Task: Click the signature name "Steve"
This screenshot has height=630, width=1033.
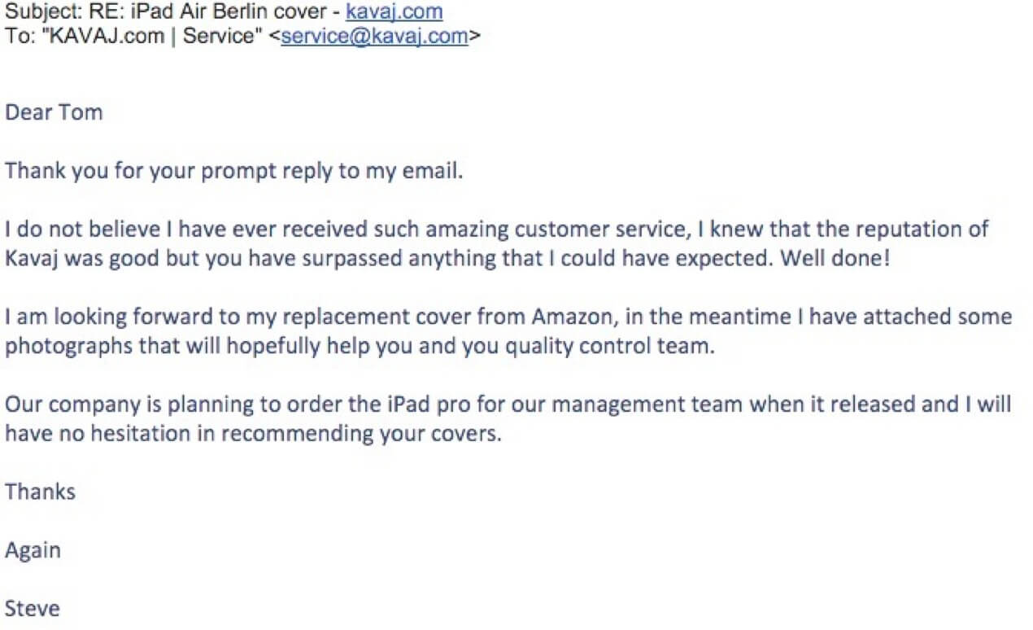Action: pos(33,609)
